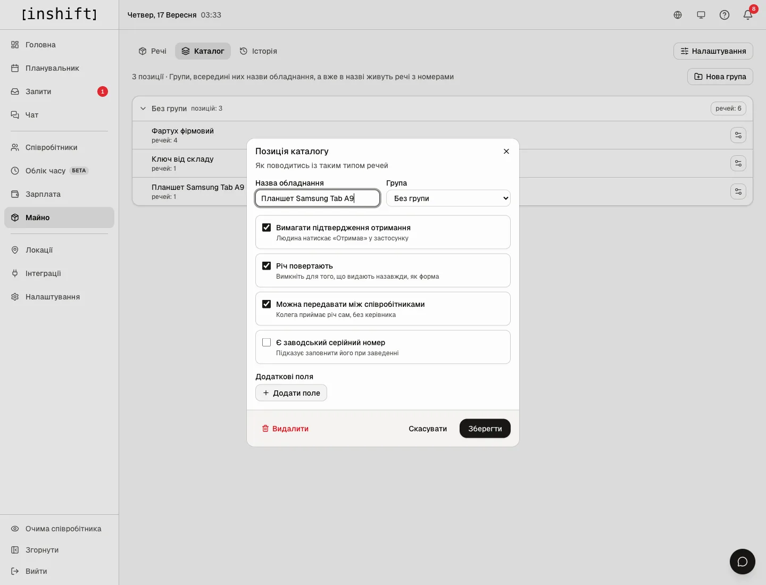The width and height of the screenshot is (766, 585).
Task: Switch to the Речі tab
Action: (x=153, y=51)
